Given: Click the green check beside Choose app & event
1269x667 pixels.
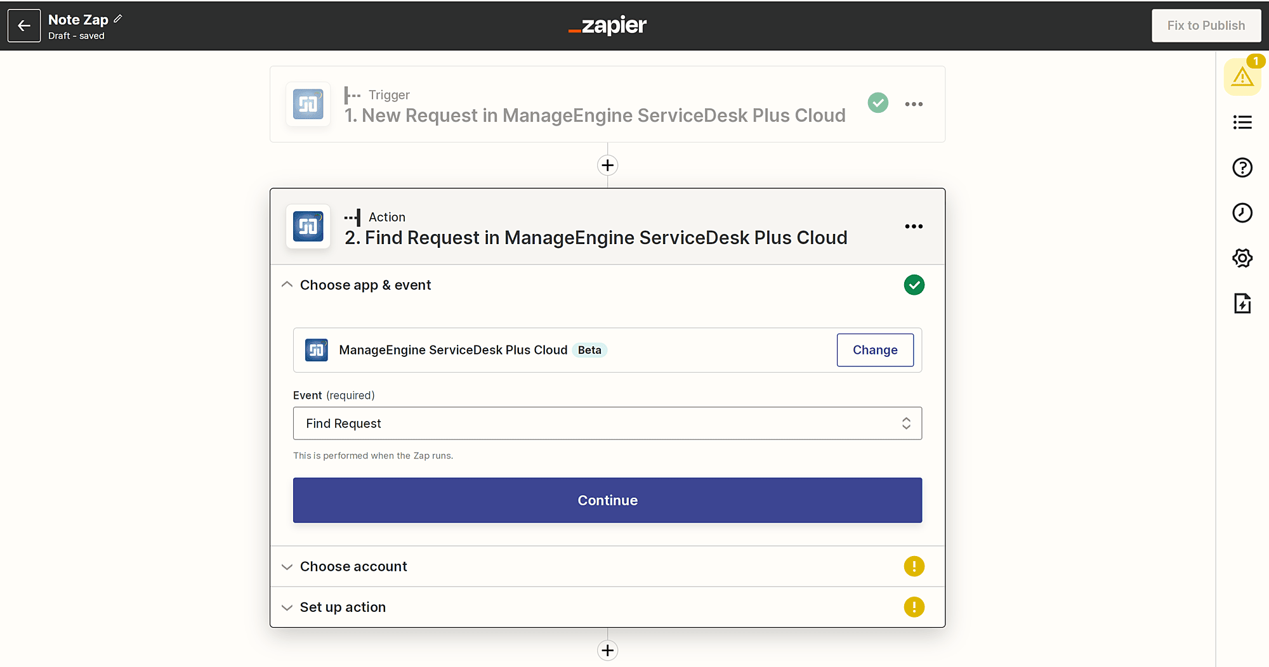Looking at the screenshot, I should pos(914,285).
